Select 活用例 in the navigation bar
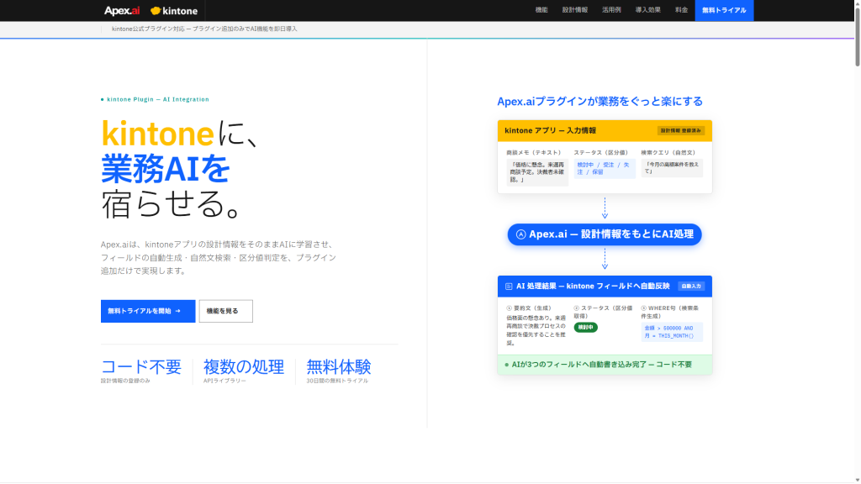The width and height of the screenshot is (861, 484). [x=611, y=10]
